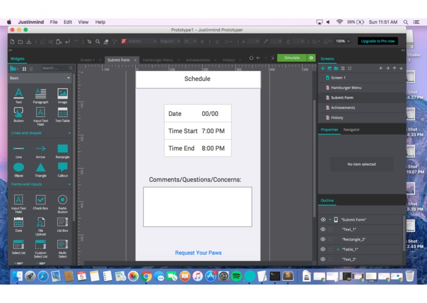Select the Date widget
427x303 pixels.
[18, 224]
